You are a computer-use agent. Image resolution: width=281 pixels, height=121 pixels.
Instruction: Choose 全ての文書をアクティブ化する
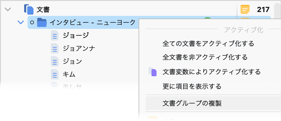(x=208, y=43)
